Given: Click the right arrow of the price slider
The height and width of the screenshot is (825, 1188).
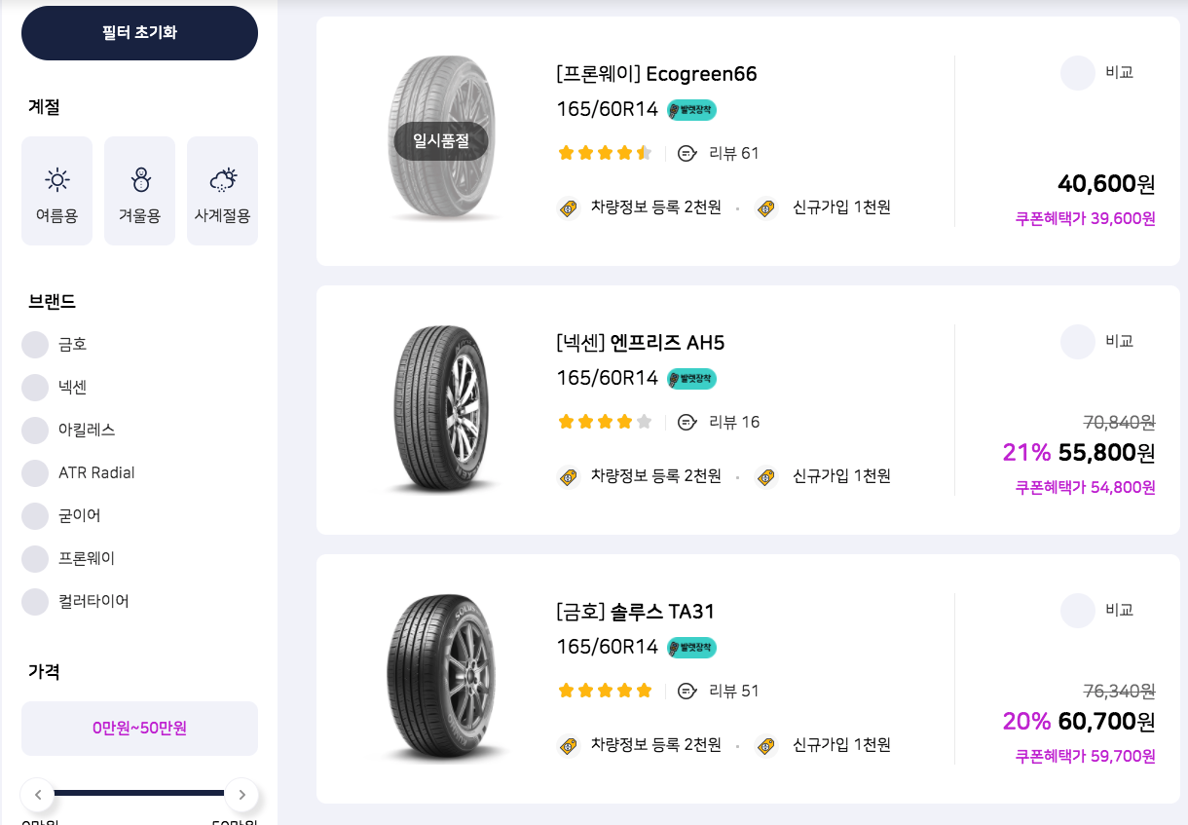Looking at the screenshot, I should [x=241, y=794].
